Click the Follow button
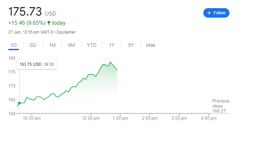Viewport: 278px width, 156px height. click(216, 13)
